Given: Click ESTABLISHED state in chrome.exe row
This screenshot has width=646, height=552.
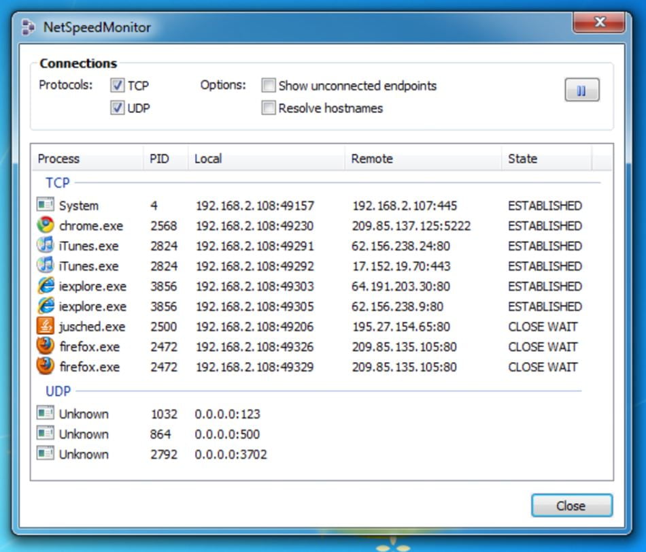Looking at the screenshot, I should [x=545, y=225].
